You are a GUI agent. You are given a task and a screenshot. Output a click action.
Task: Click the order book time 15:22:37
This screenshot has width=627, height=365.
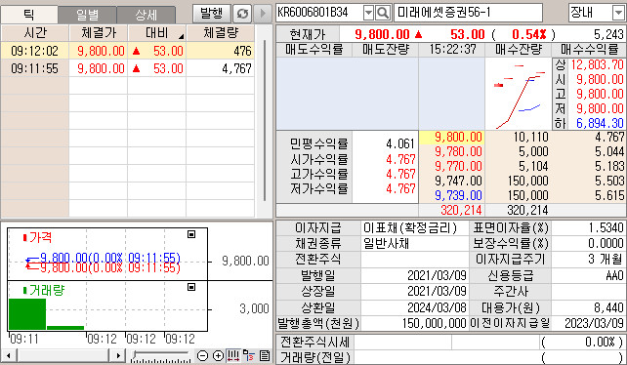[452, 50]
